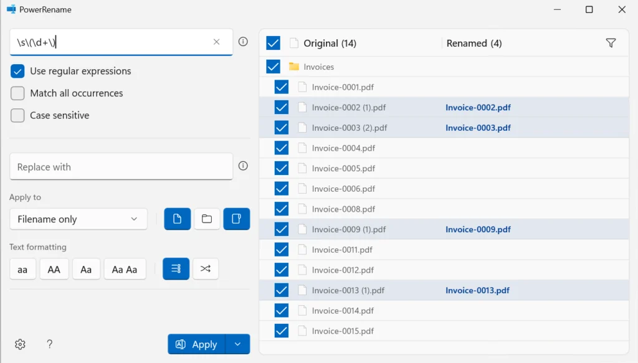The image size is (638, 363).
Task: Open Apply button dropdown arrow
Action: (x=237, y=344)
